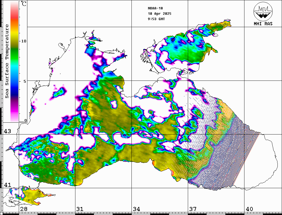282x215 pixels.
Task: Click the '°C' unit label
Action: tap(24, 3)
